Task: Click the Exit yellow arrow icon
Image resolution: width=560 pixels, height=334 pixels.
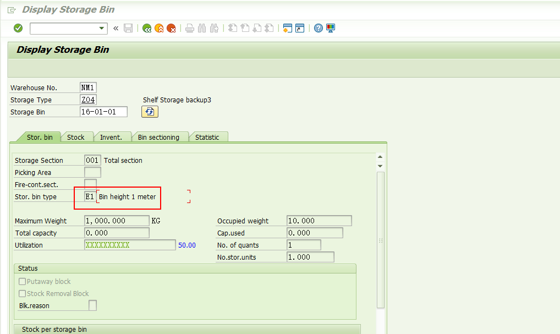Action: coord(158,28)
